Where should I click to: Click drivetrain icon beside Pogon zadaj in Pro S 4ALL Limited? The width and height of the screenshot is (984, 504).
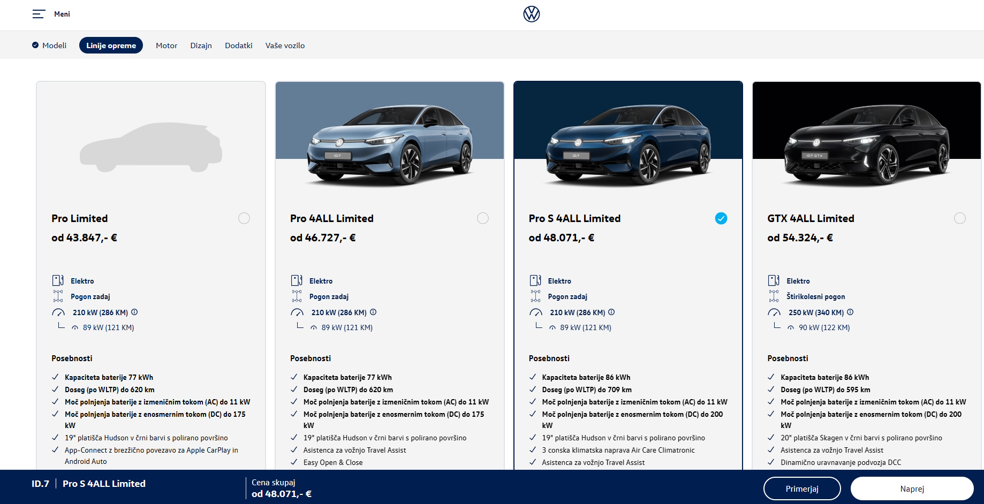click(535, 296)
